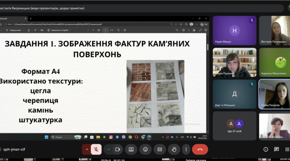Turn on captions with the CC button

159,149
